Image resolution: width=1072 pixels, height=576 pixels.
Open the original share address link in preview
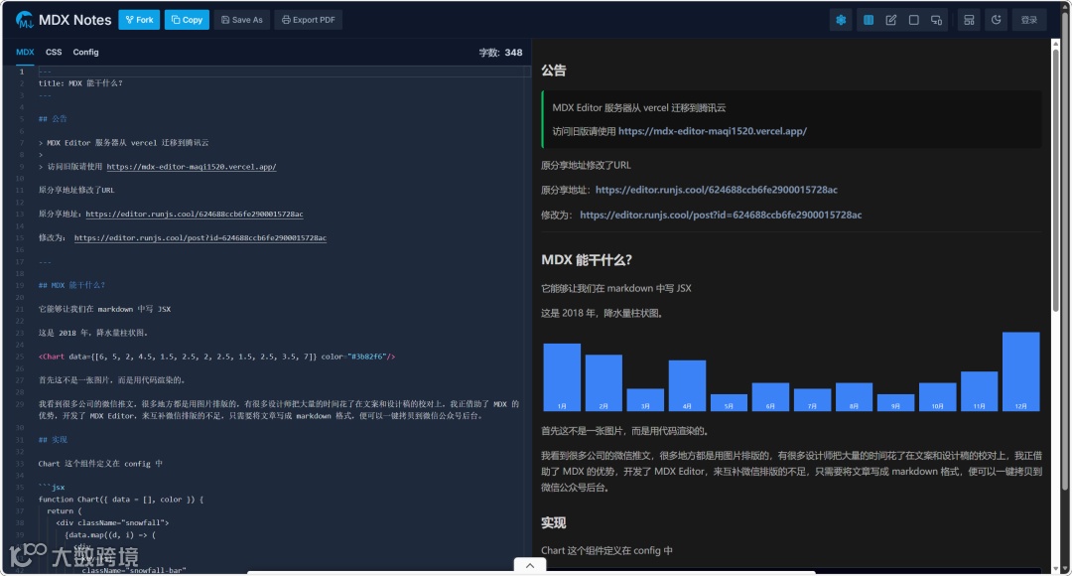[717, 190]
